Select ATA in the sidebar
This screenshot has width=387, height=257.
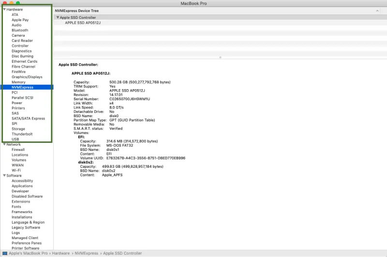click(x=15, y=14)
